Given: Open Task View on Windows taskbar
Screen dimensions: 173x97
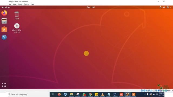Looking at the screenshot, I should tap(53, 94).
